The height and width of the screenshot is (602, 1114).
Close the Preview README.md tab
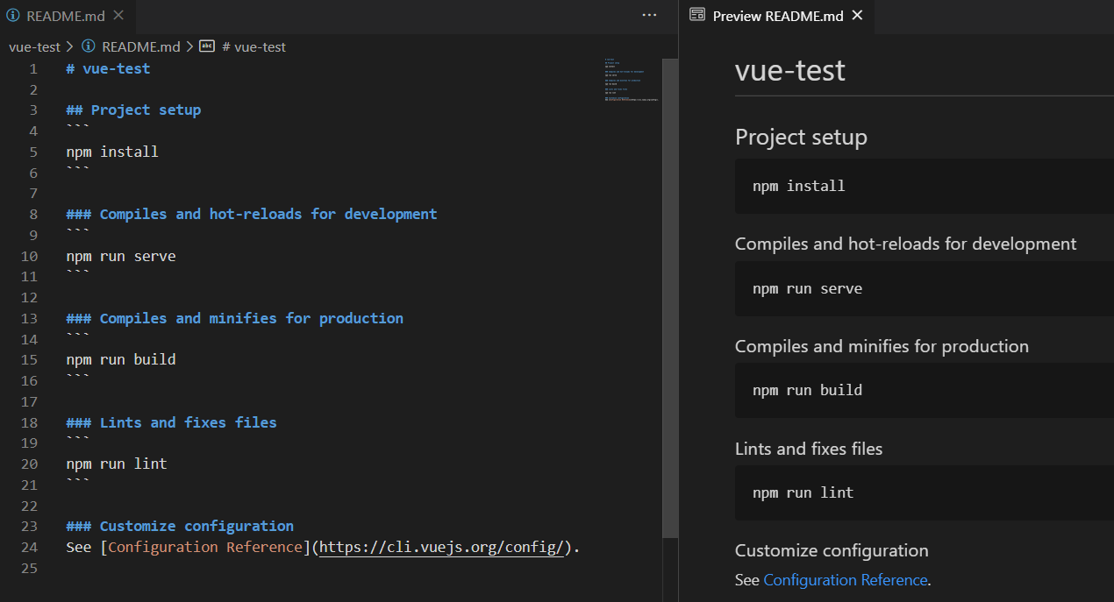[x=858, y=16]
